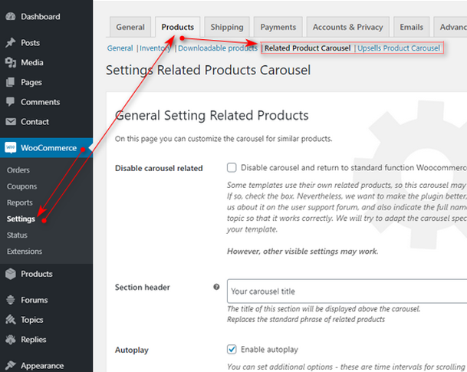Click the 'Autoplay' setting label
Screen dimensions: 467x372
[x=132, y=350]
